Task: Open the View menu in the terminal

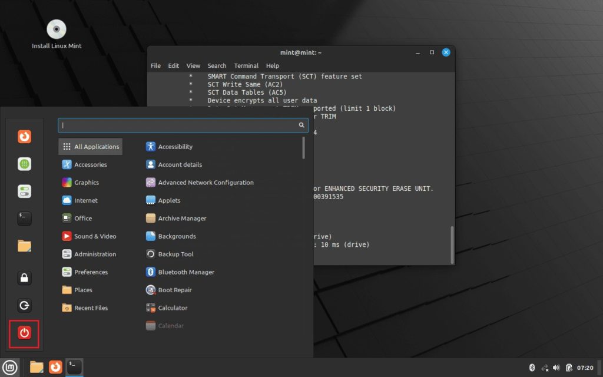Action: [x=193, y=66]
